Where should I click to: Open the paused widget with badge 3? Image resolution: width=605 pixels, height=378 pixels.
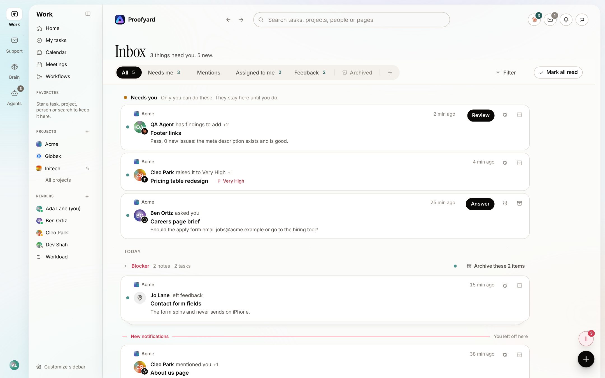pos(586,339)
